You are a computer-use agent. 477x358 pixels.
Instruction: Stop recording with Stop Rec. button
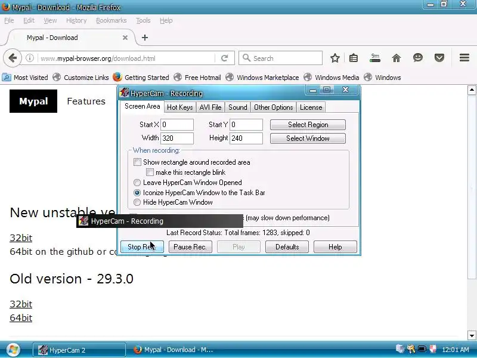click(x=142, y=246)
